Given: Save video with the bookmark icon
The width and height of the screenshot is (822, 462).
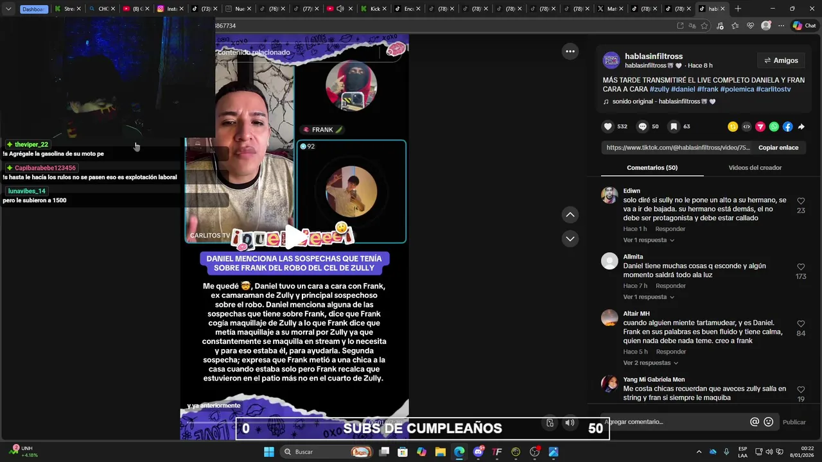Looking at the screenshot, I should point(674,126).
